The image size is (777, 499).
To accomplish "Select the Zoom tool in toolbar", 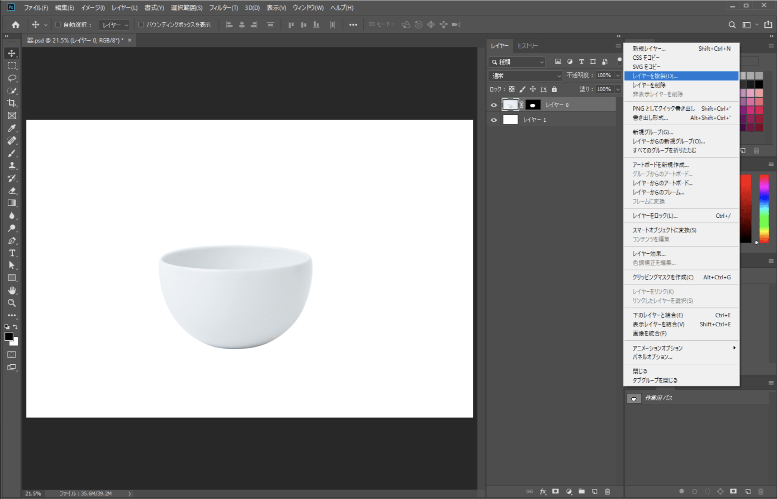I will click(x=12, y=303).
